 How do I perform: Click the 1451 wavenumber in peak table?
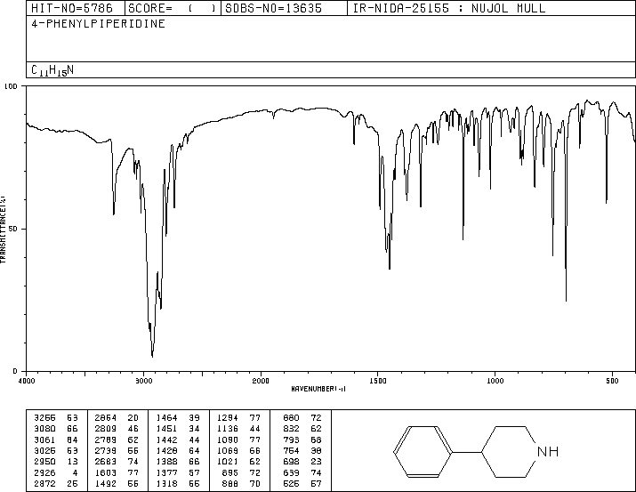click(x=166, y=429)
